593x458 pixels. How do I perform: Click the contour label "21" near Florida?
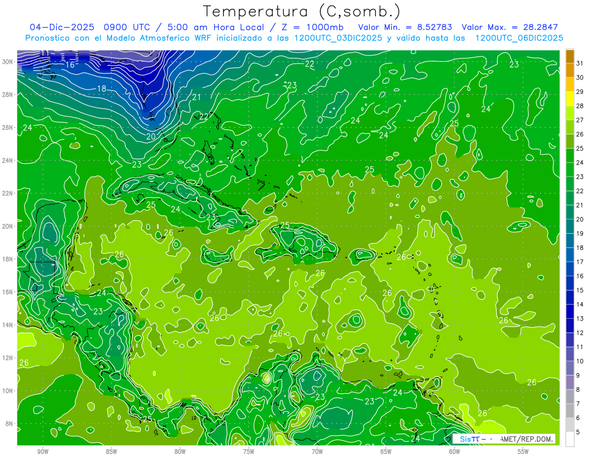[x=196, y=97]
